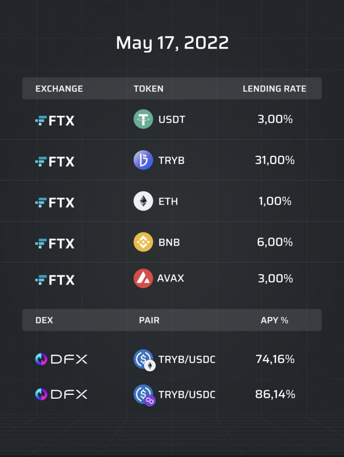Image resolution: width=344 pixels, height=457 pixels.
Task: Select the LENDING RATE column header
Action: (x=274, y=89)
